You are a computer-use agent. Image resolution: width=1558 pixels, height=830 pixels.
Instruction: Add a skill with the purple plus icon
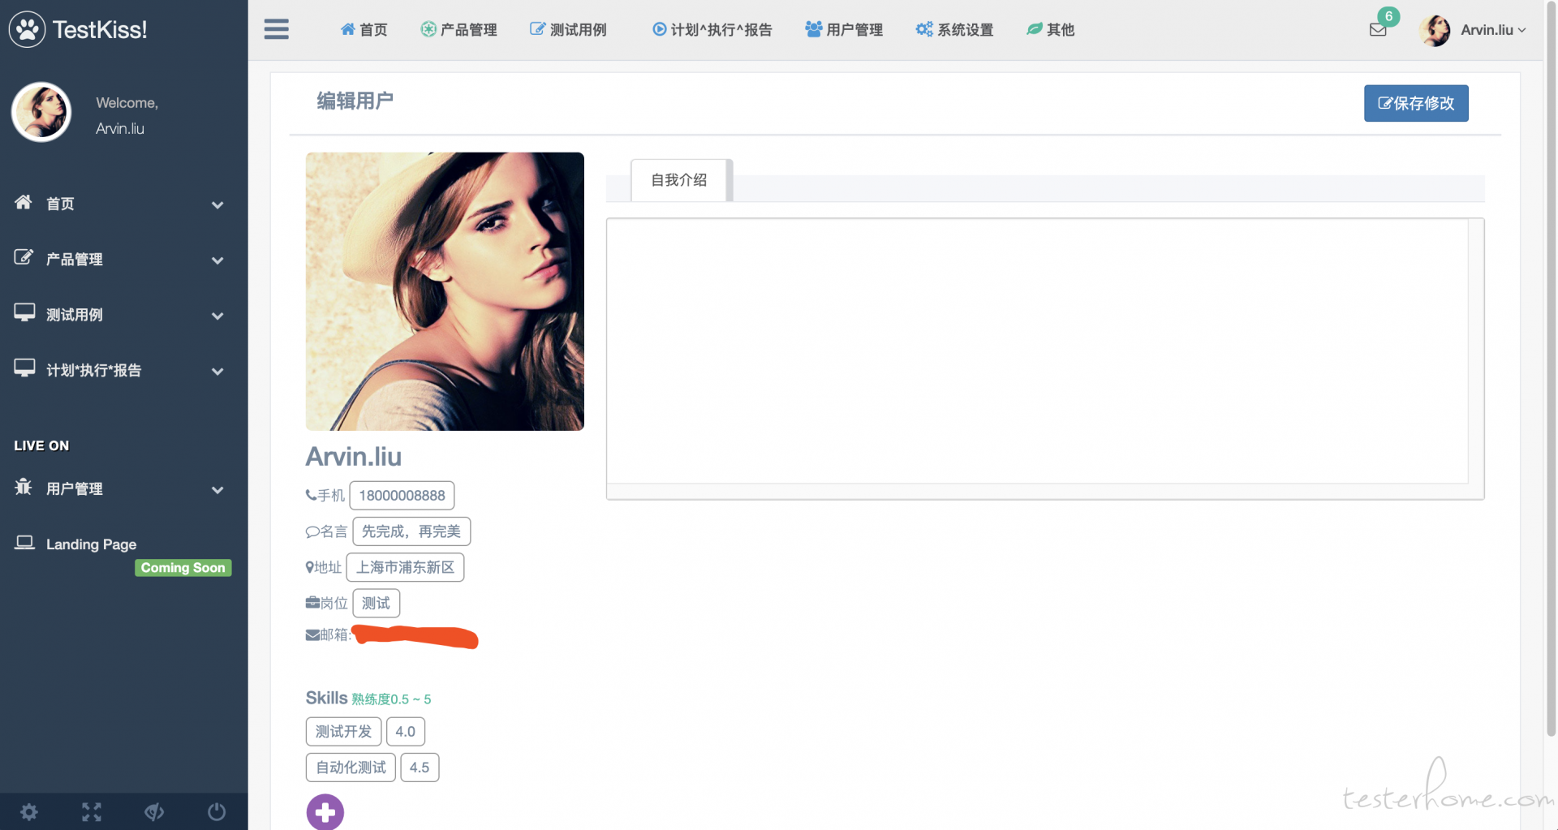pos(325,811)
